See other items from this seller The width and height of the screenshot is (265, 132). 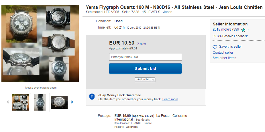[224, 58]
